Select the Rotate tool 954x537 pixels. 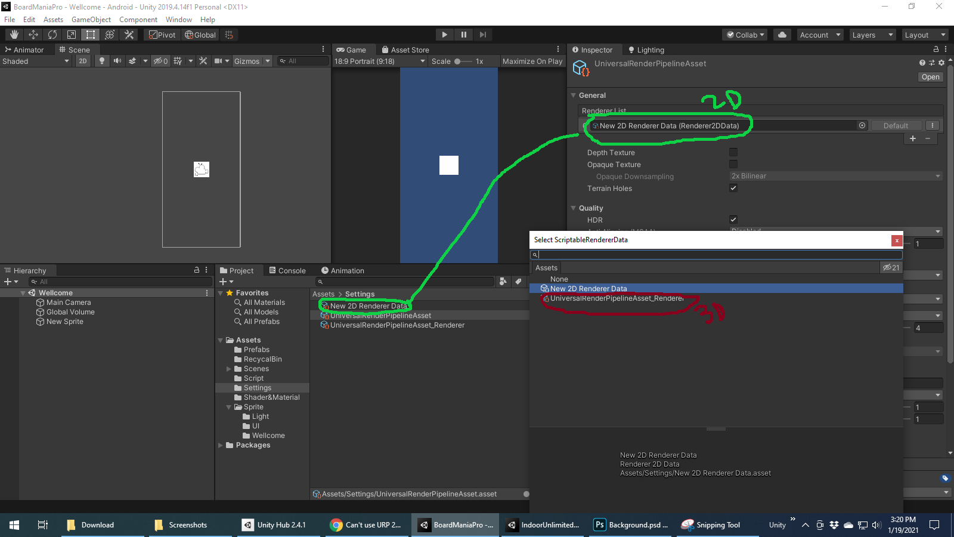[52, 35]
